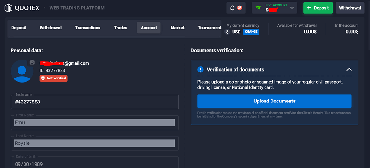Image resolution: width=370 pixels, height=168 pixels.
Task: Click the Quotex logo icon
Action: tap(8, 8)
